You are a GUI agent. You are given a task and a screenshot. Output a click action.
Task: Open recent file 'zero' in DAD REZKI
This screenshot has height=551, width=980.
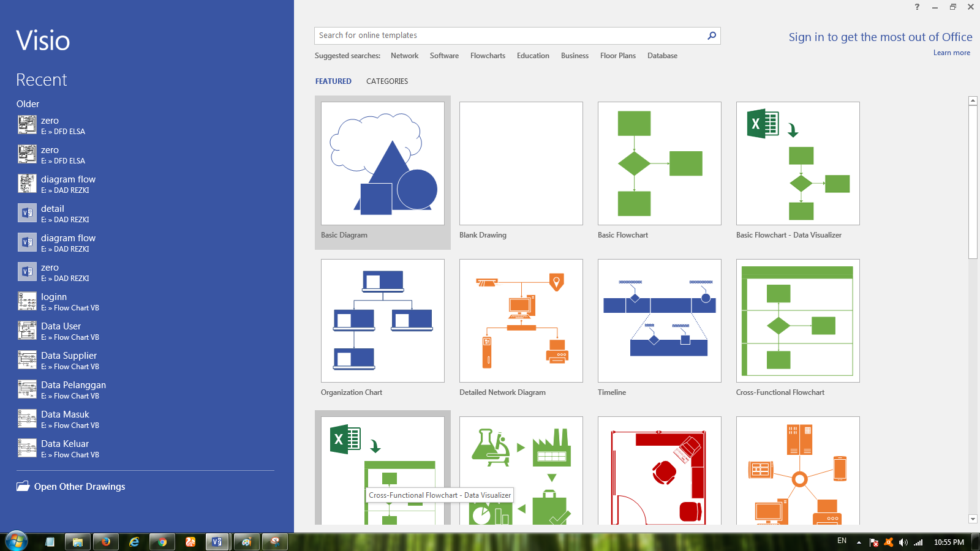[146, 272]
